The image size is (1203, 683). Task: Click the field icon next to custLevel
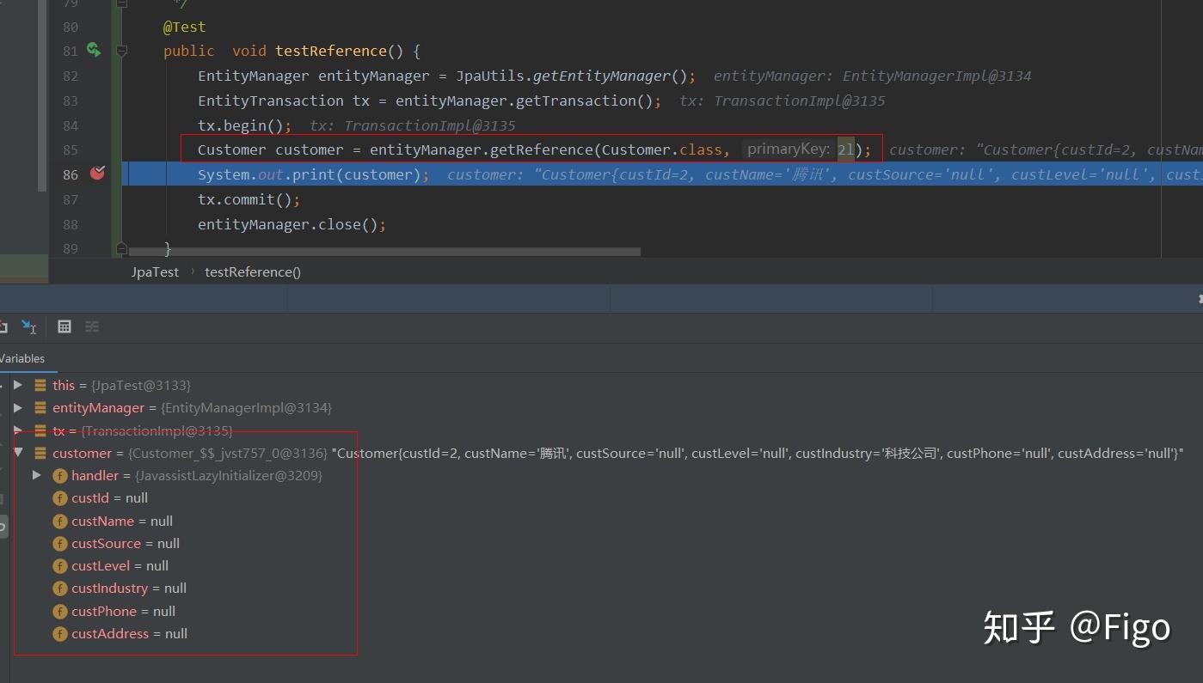(59, 565)
